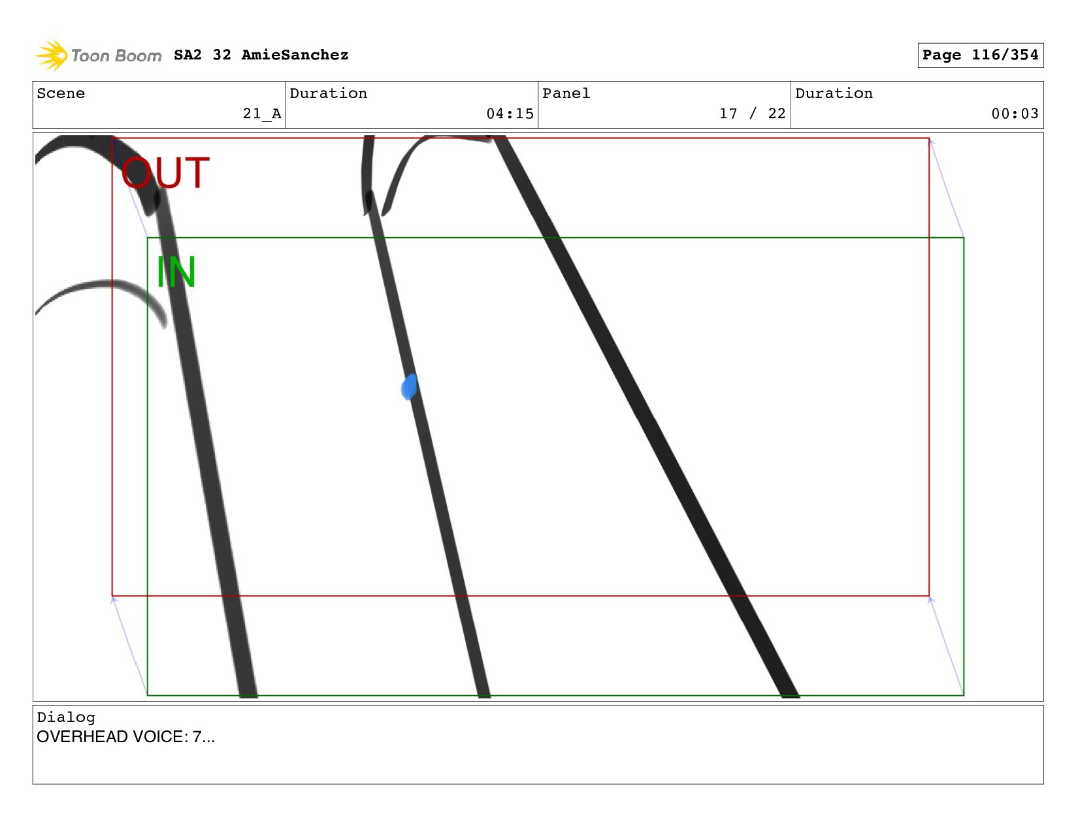
Task: Click the dialog text OVERHEAD VOICE: 7...
Action: (125, 737)
